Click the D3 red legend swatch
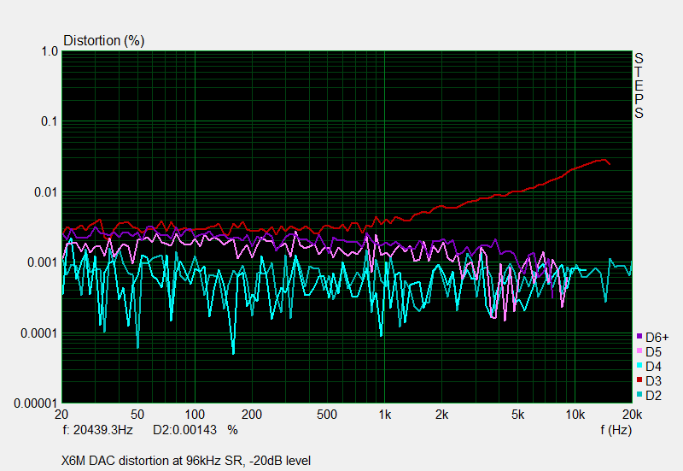Image resolution: width=683 pixels, height=471 pixels. click(x=639, y=380)
